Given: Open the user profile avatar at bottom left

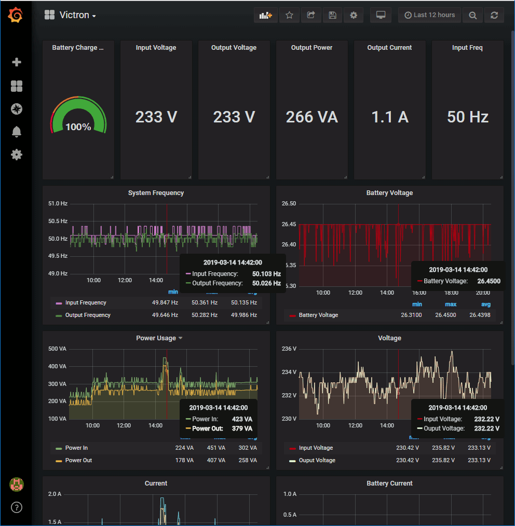Looking at the screenshot, I should pyautogui.click(x=16, y=484).
